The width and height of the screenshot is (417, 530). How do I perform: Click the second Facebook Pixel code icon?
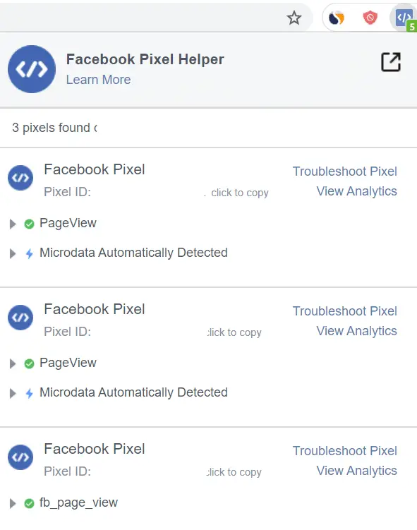20,318
